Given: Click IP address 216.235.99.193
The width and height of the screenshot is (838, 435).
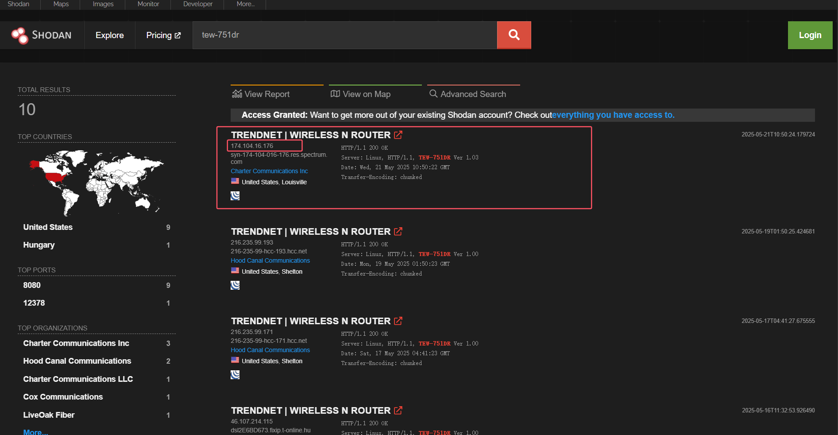Looking at the screenshot, I should tap(252, 242).
